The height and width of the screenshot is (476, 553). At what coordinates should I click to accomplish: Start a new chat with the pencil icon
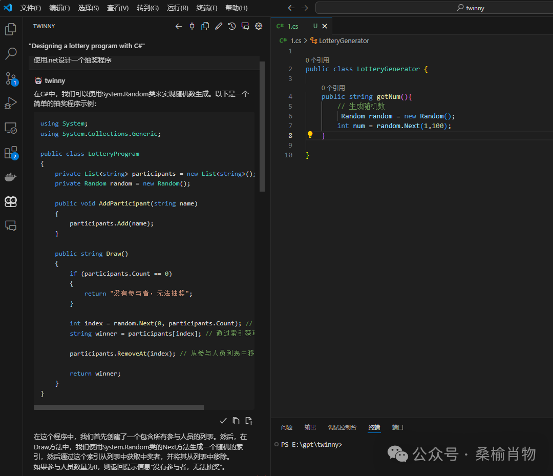pyautogui.click(x=218, y=26)
